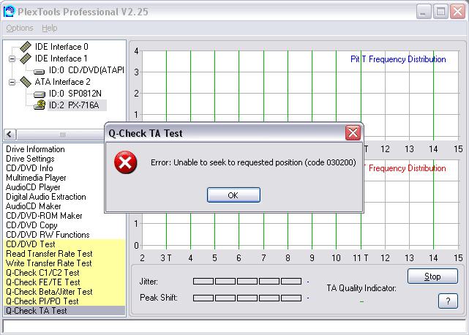Select Q-Check FE/TE Test
The width and height of the screenshot is (469, 335).
[64, 282]
